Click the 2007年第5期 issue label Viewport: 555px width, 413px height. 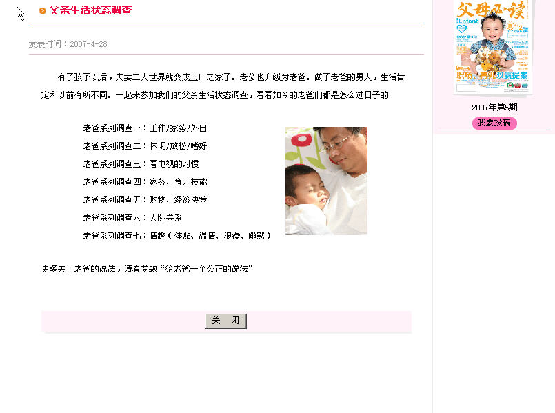tap(494, 108)
